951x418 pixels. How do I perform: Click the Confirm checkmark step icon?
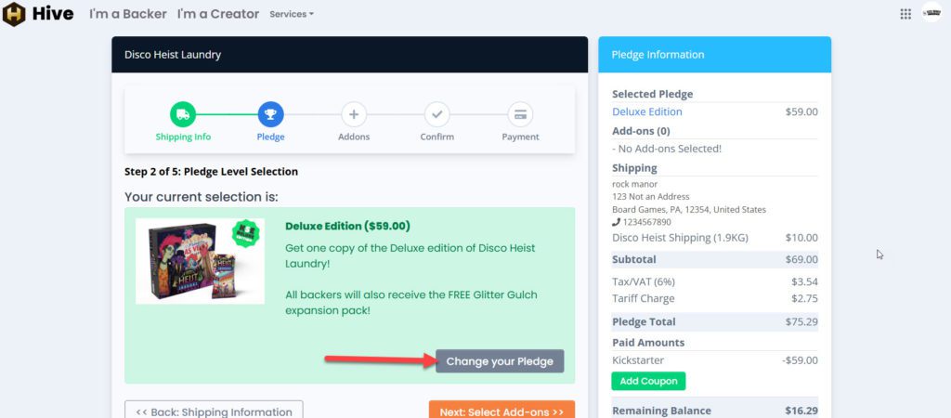(436, 115)
